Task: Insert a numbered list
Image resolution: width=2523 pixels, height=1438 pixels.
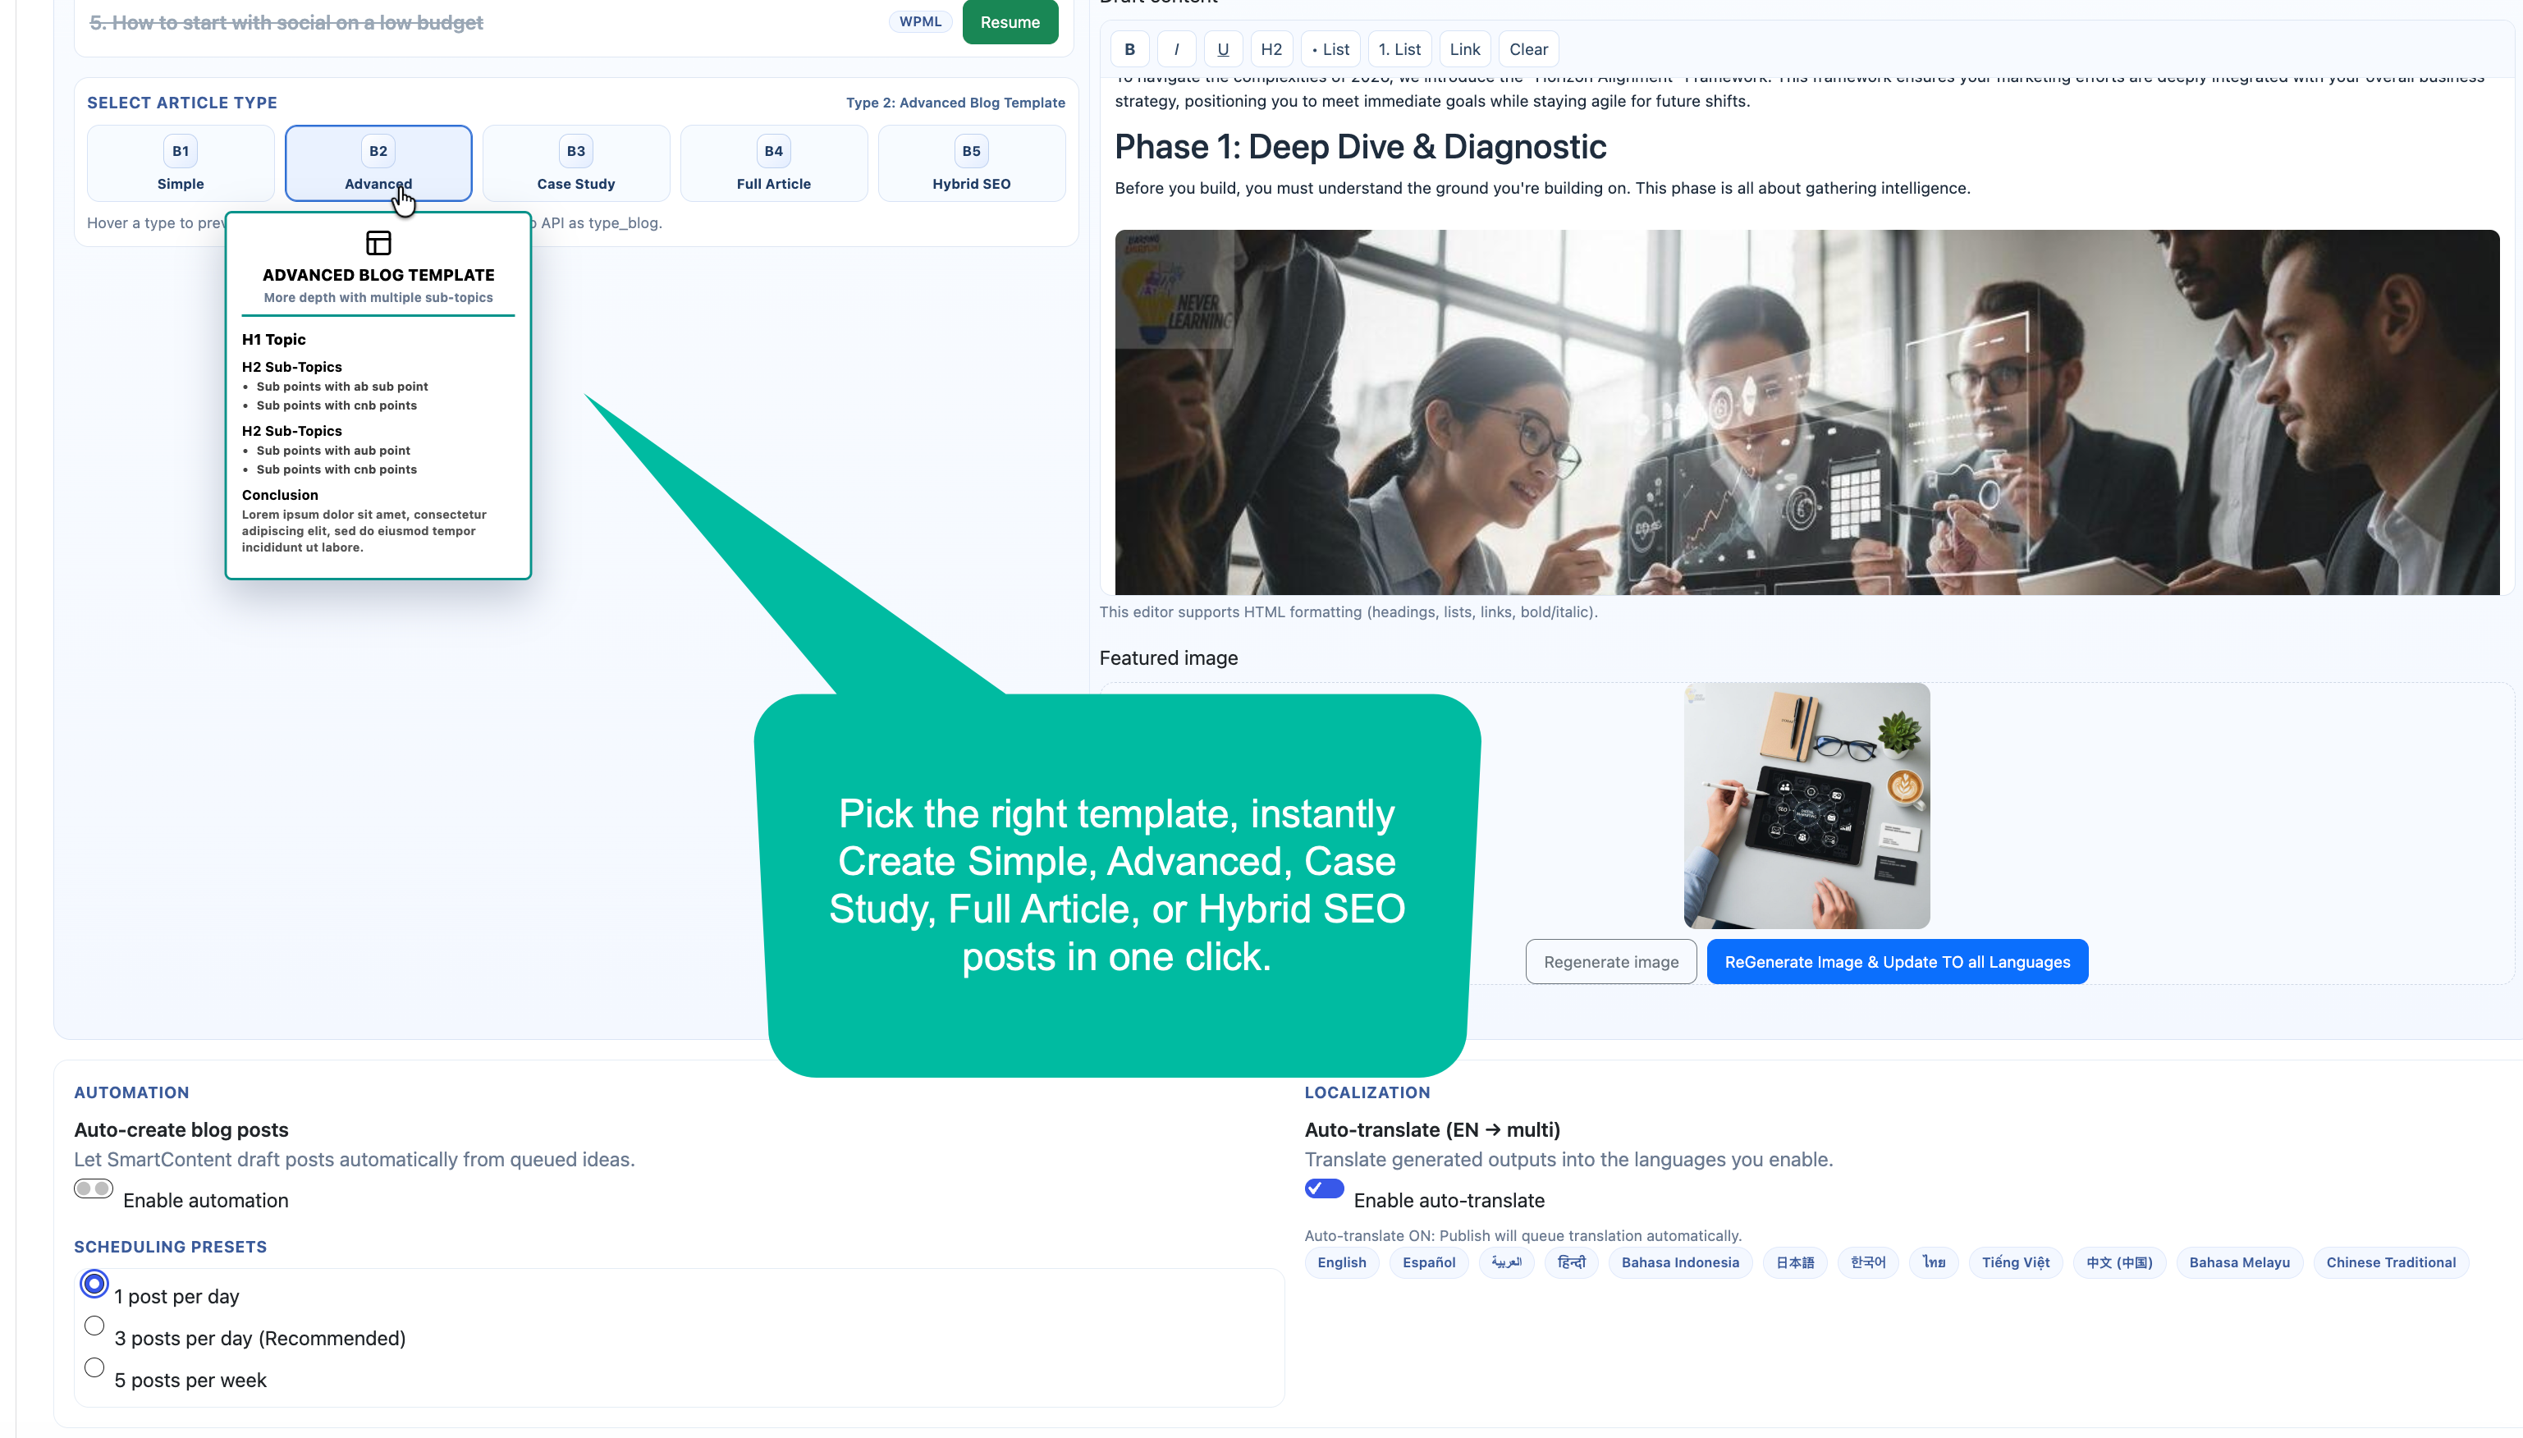Action: (x=1399, y=49)
